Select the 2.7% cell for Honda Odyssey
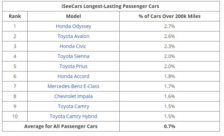This screenshot has width=224, height=136. 169,26
